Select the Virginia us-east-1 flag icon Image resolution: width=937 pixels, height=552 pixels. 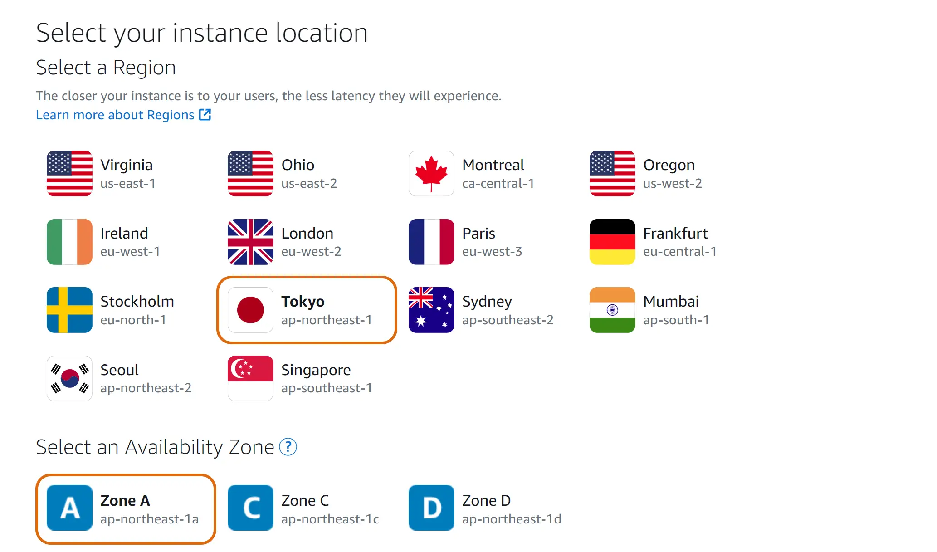point(69,173)
